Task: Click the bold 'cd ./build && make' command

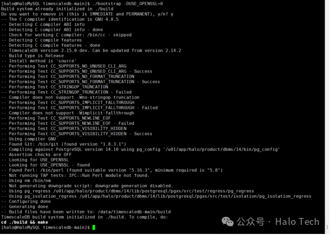Action: (x=25, y=222)
